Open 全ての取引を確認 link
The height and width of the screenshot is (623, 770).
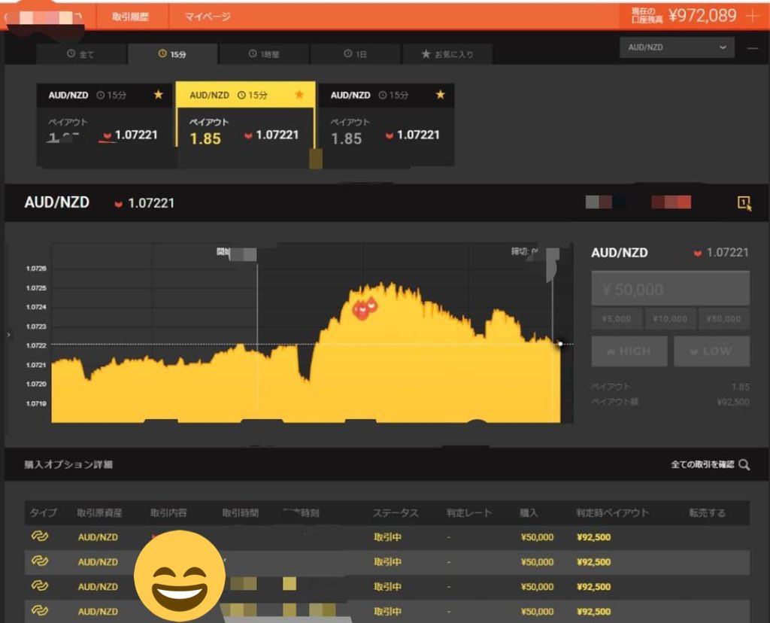point(702,464)
